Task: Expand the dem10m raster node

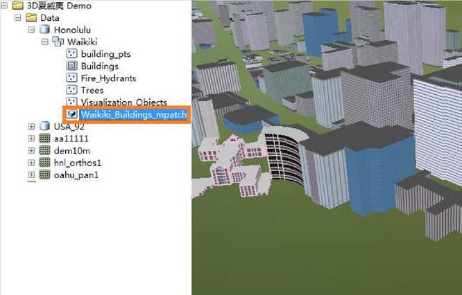Action: (31, 150)
